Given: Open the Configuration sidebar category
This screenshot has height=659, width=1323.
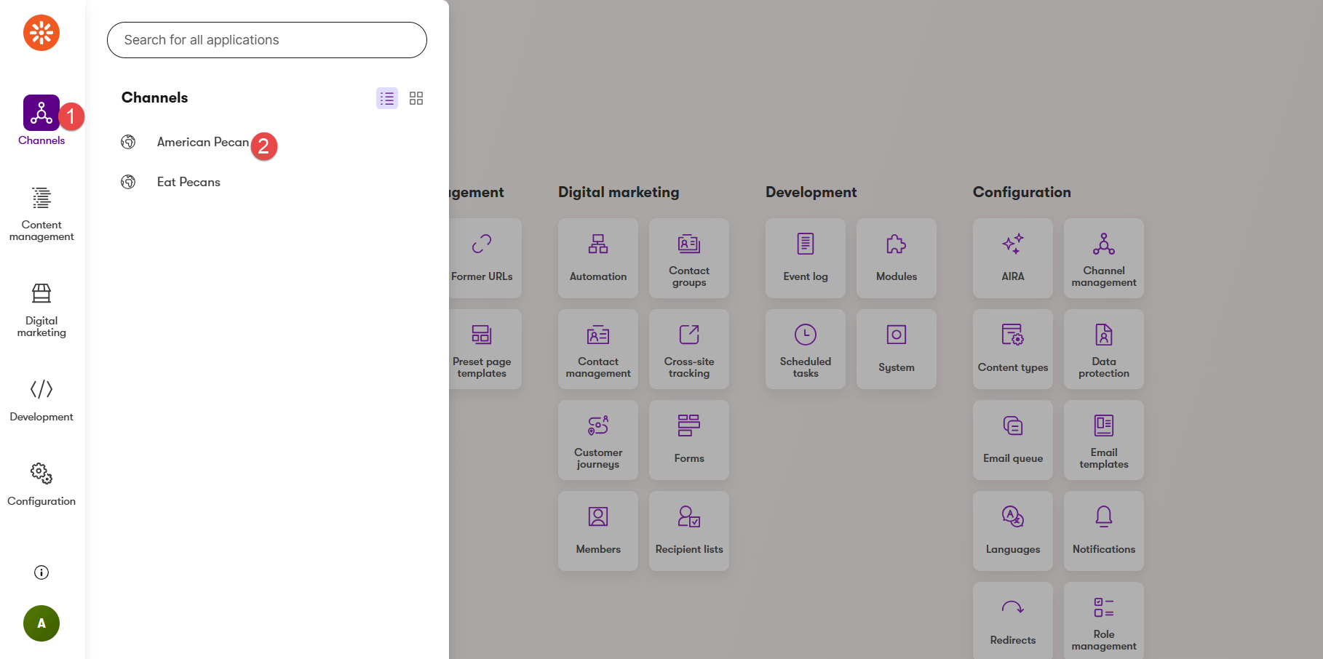Looking at the screenshot, I should click(41, 484).
